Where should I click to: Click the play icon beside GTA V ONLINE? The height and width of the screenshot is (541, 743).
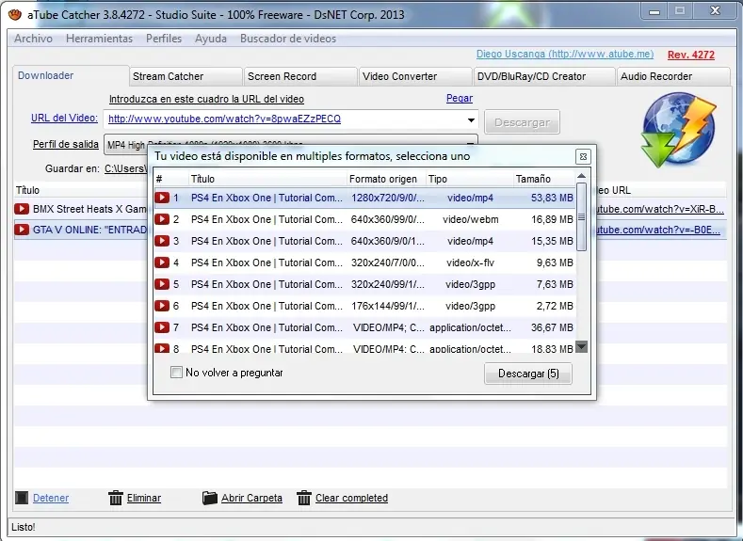click(22, 230)
